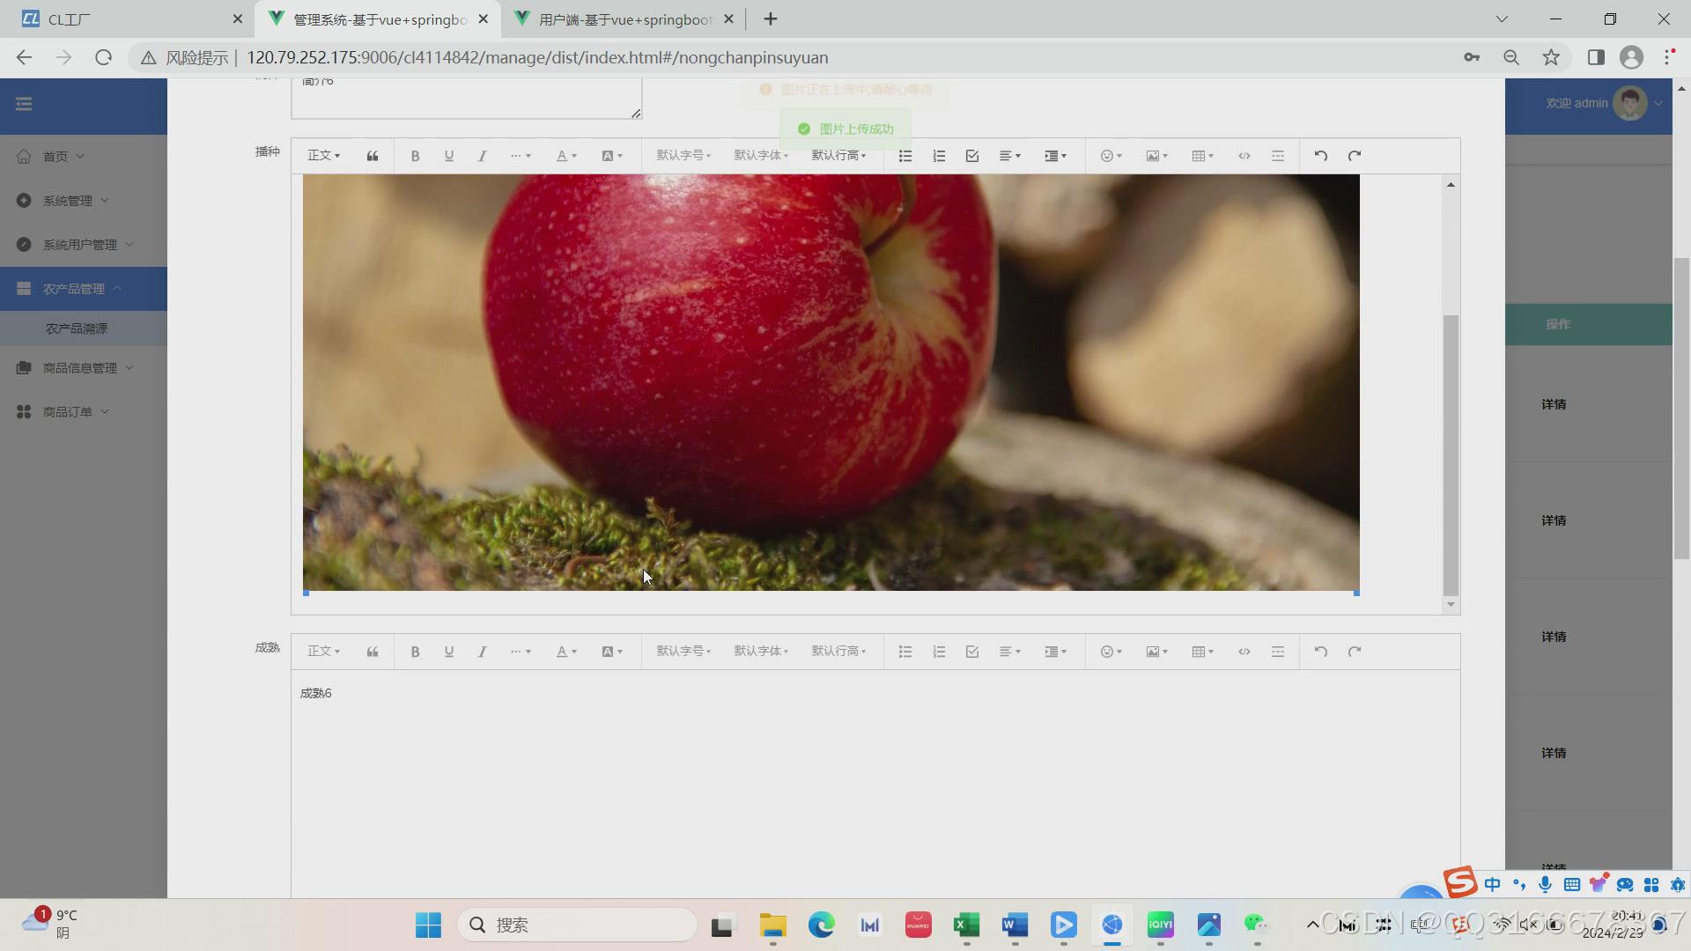Viewport: 1691px width, 951px height.
Task: Toggle the todo checkbox tool in the 成熟 toolbar
Action: pyautogui.click(x=972, y=652)
